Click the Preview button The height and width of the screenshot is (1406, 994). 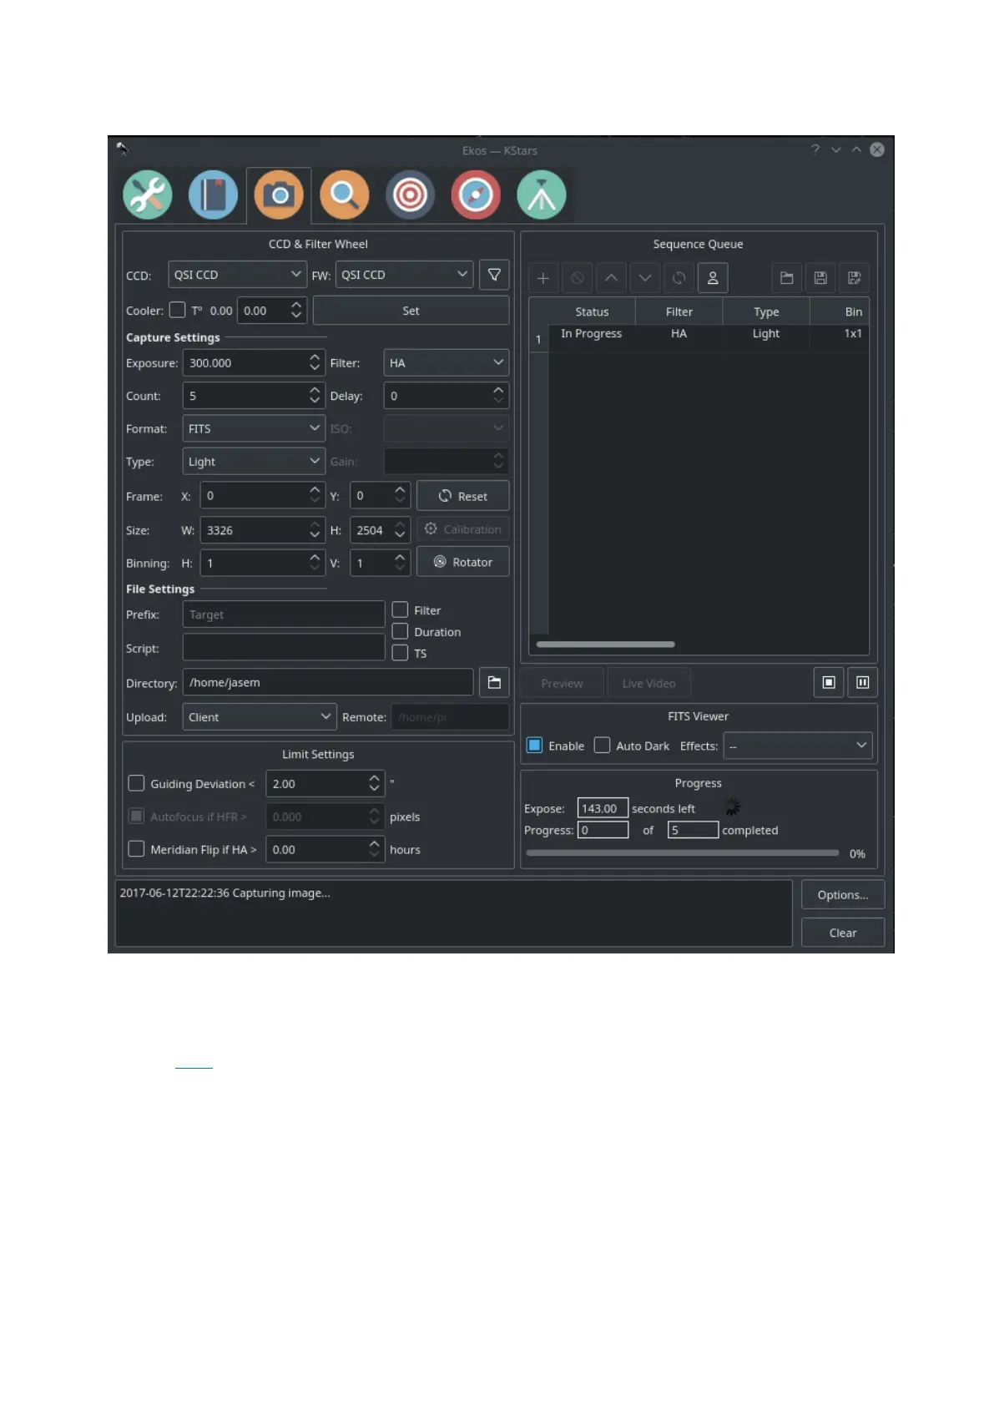click(x=562, y=683)
